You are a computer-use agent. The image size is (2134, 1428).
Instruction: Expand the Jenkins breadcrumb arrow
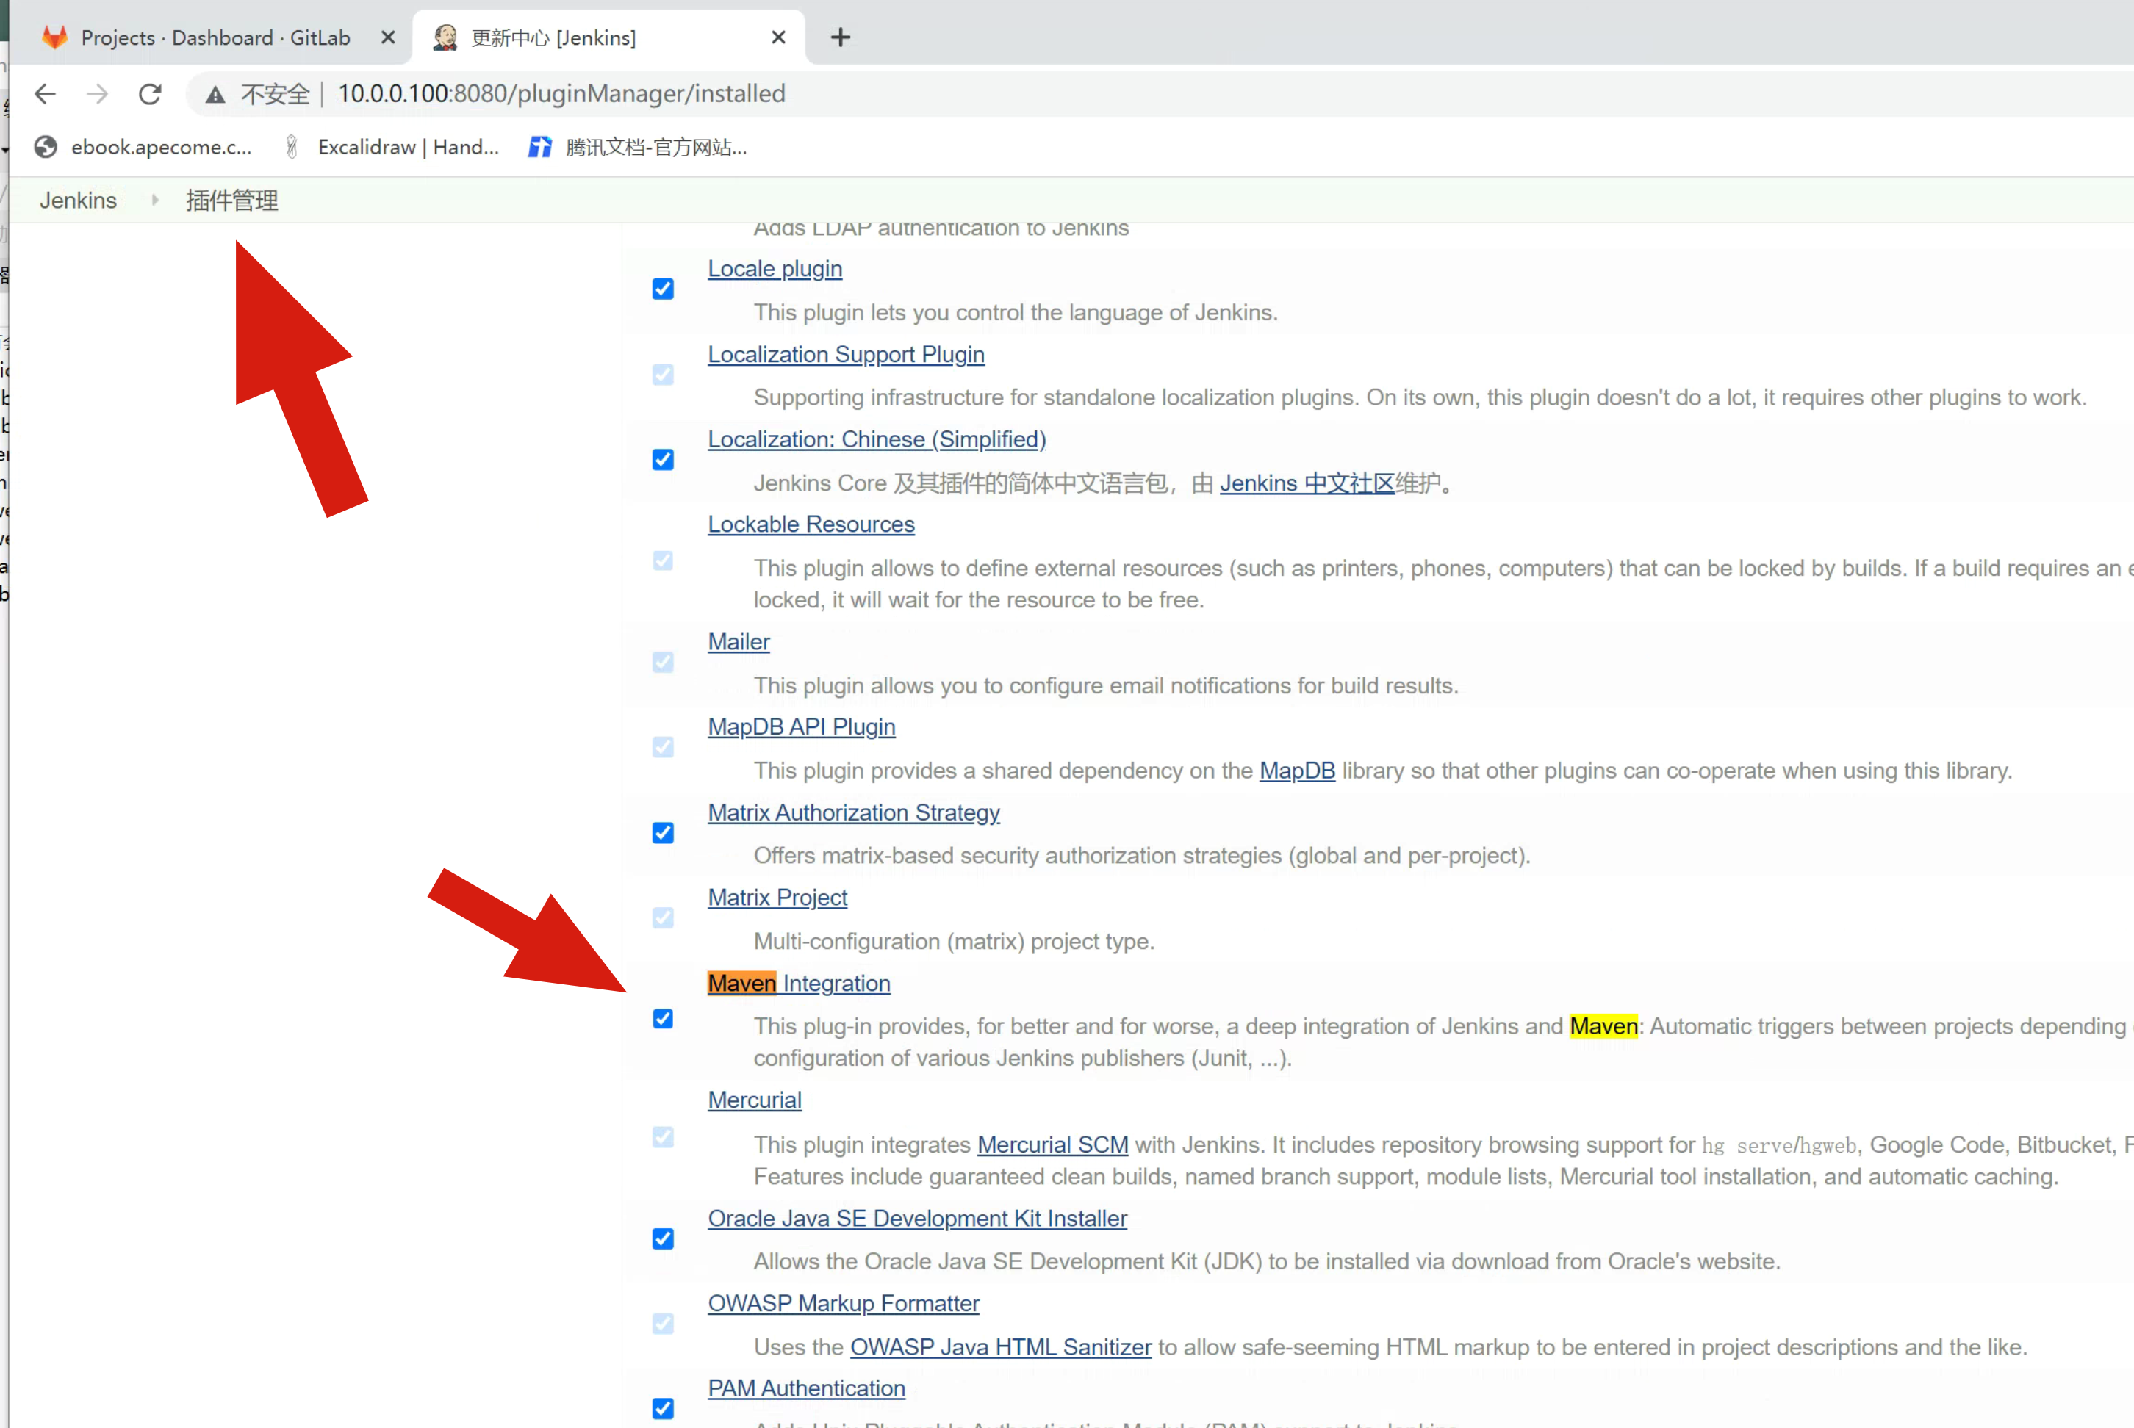click(155, 201)
